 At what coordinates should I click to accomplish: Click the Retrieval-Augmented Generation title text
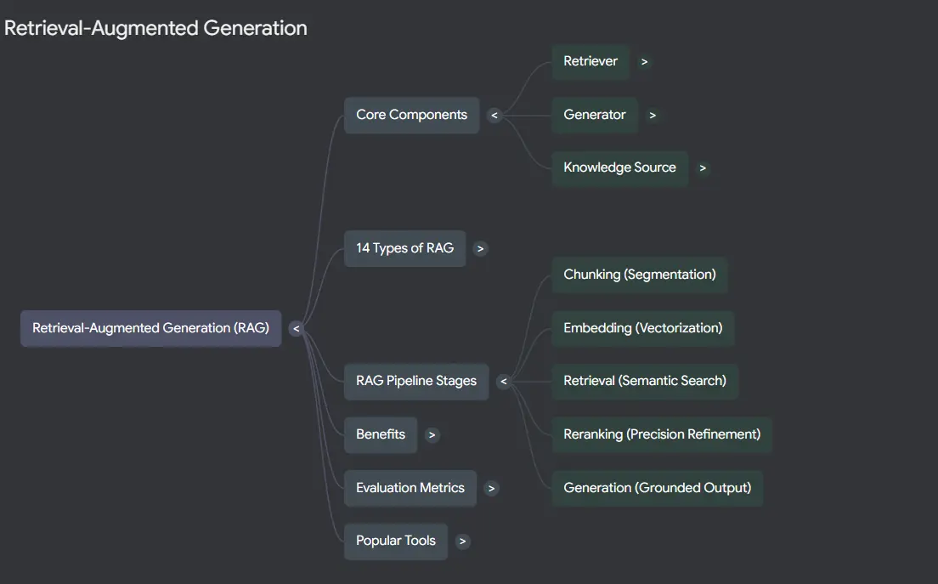(155, 28)
